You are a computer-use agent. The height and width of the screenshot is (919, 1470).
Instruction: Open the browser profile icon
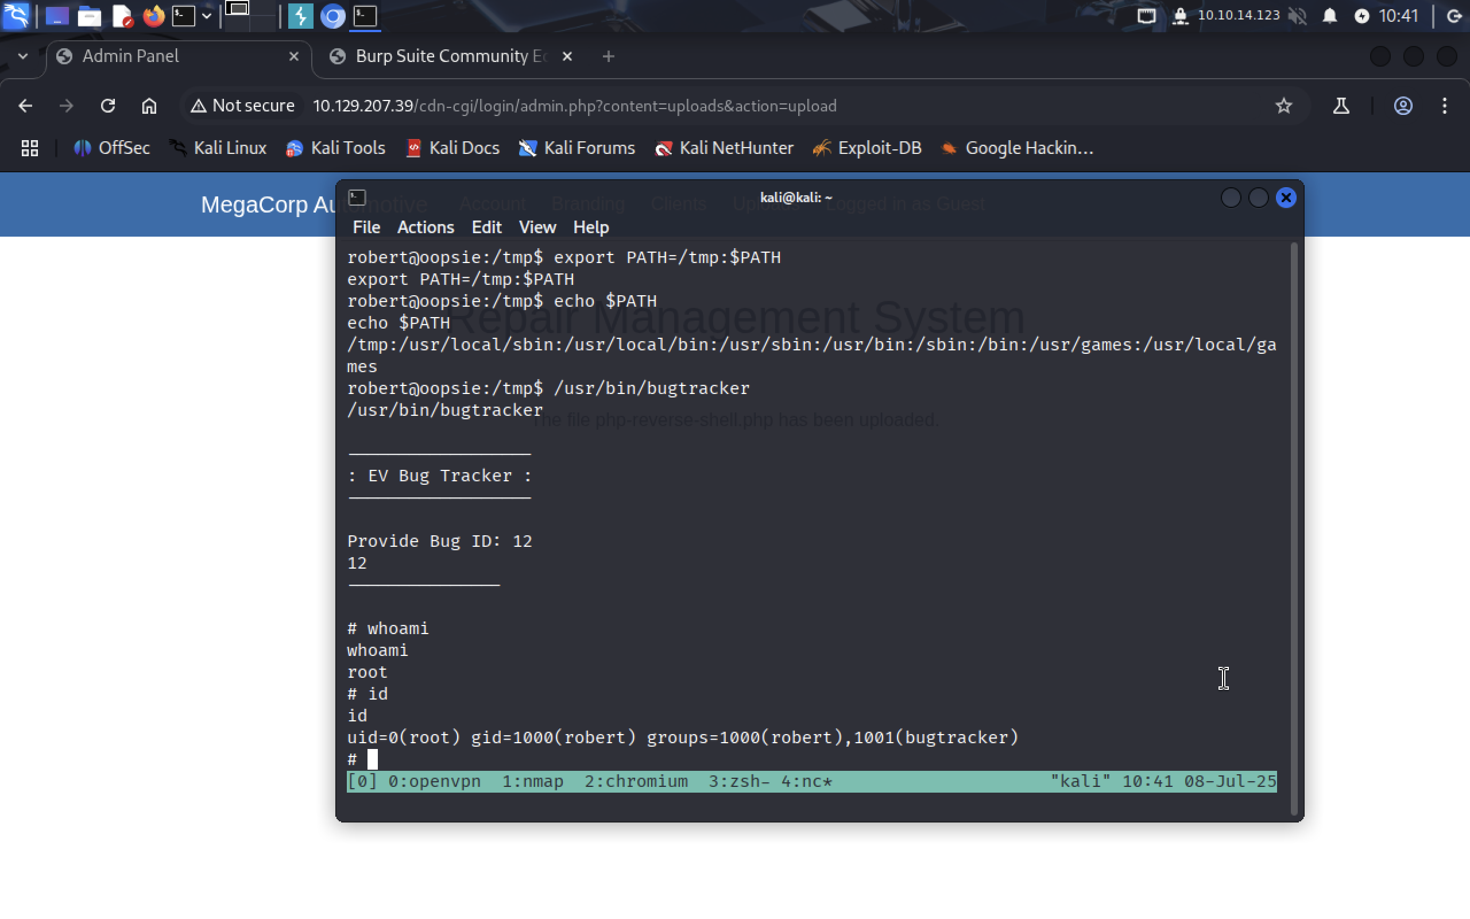(x=1403, y=106)
